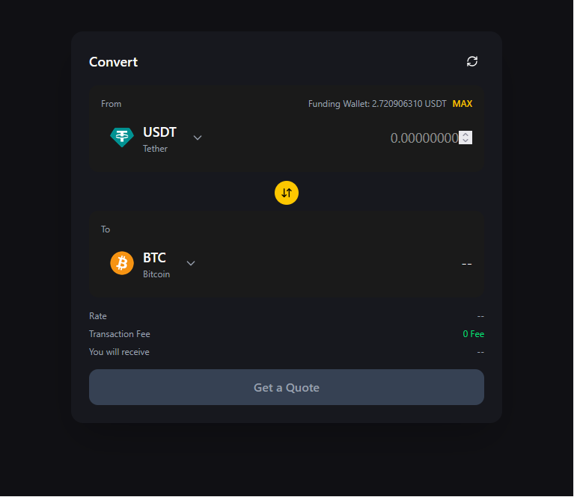Click the green 0 Fee label
574x497 pixels.
tap(473, 334)
